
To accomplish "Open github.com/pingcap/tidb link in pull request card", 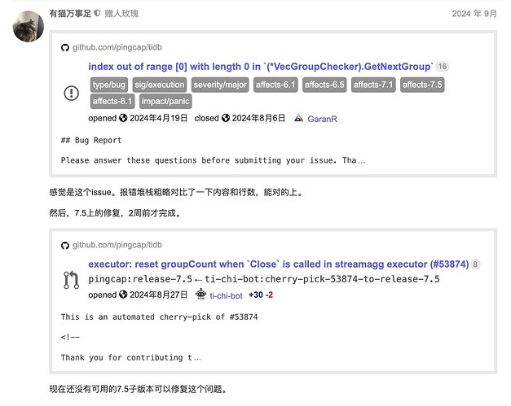I will point(117,245).
